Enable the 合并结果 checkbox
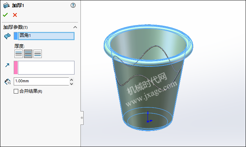This screenshot has width=246, height=147. click(16, 91)
